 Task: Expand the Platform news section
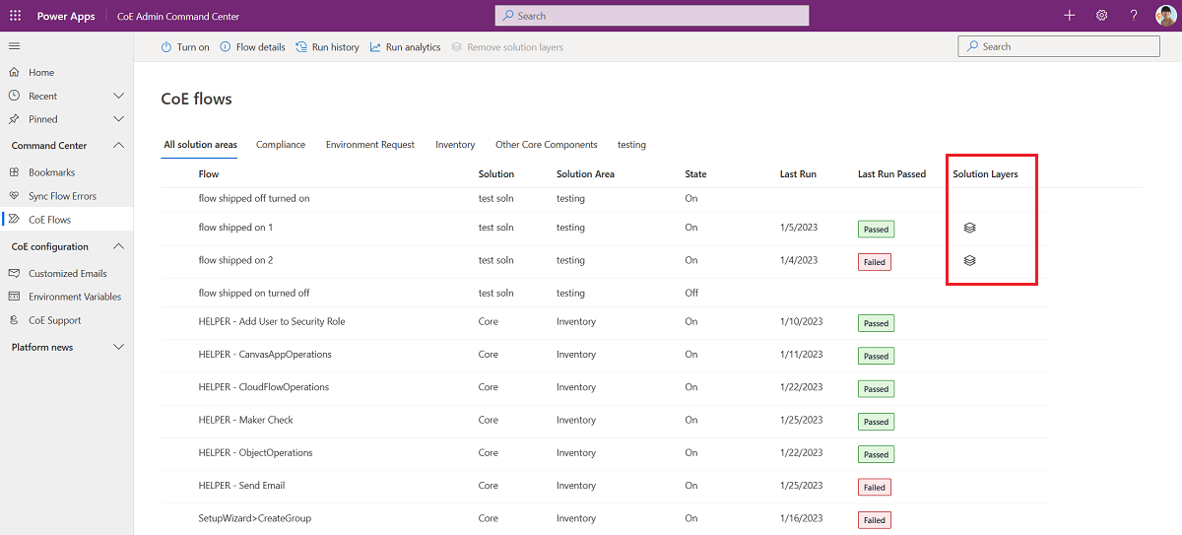coord(119,347)
